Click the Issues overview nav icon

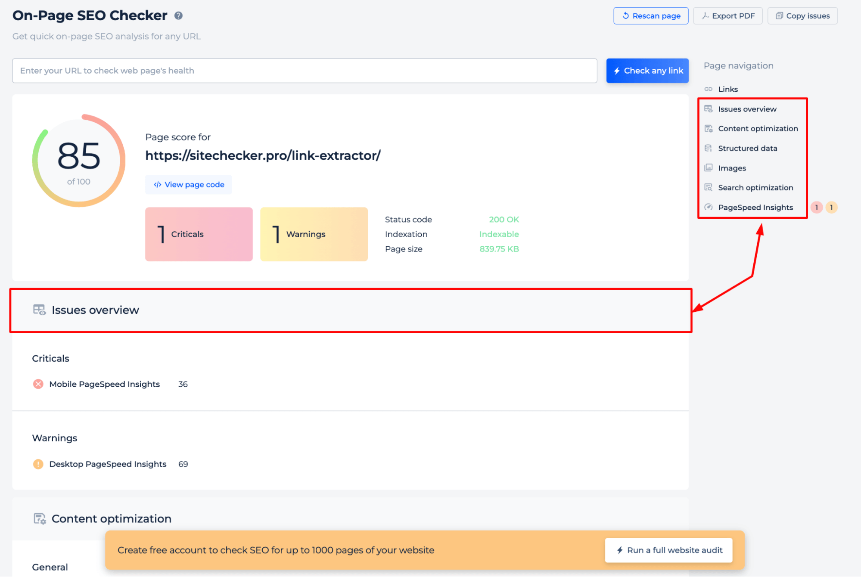[708, 109]
